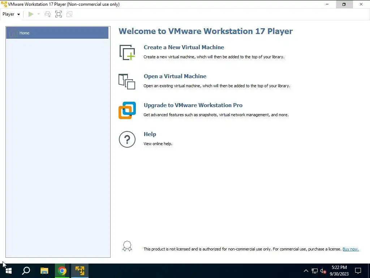Viewport: 370px width, 278px height.
Task: Click the Open a Virtual Machine icon
Action: click(x=127, y=81)
